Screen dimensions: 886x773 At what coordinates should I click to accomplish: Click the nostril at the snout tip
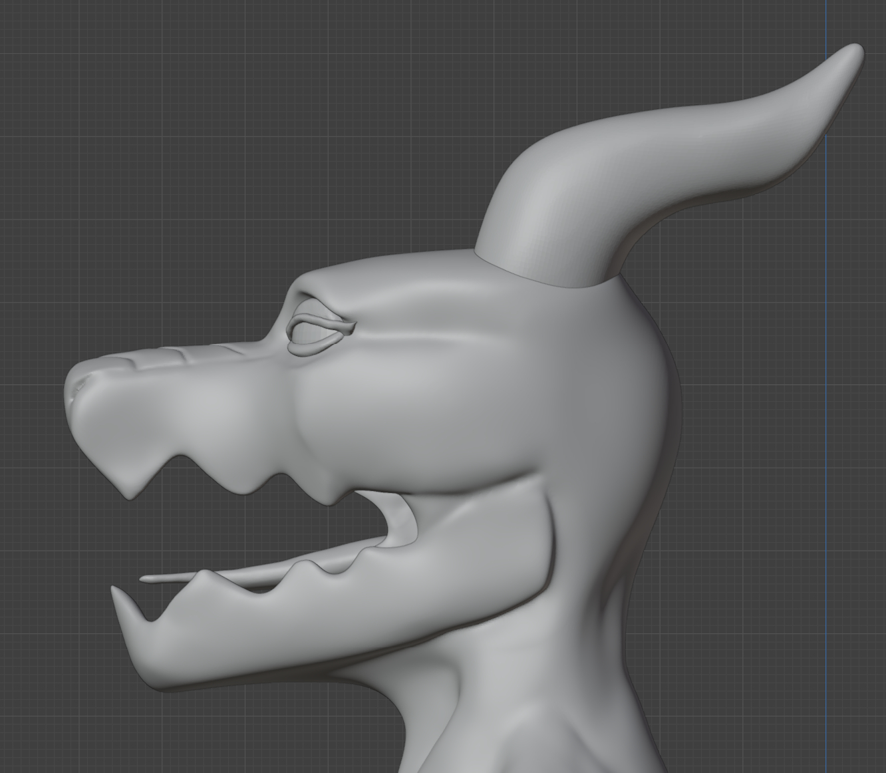(x=80, y=385)
